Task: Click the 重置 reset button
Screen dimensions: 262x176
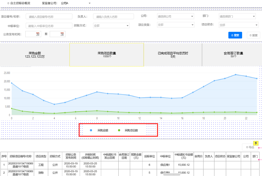Action: [253, 35]
